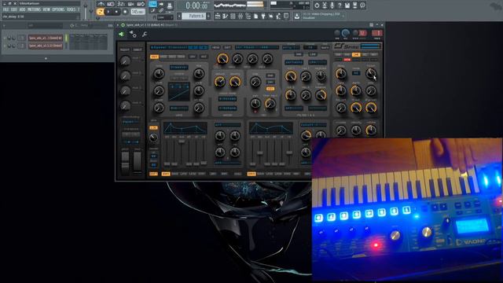Open the playlist view icon
Viewport: 503px width, 283px height.
(218, 16)
